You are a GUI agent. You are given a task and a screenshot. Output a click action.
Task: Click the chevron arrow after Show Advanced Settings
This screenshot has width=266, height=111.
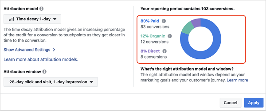click(54, 50)
